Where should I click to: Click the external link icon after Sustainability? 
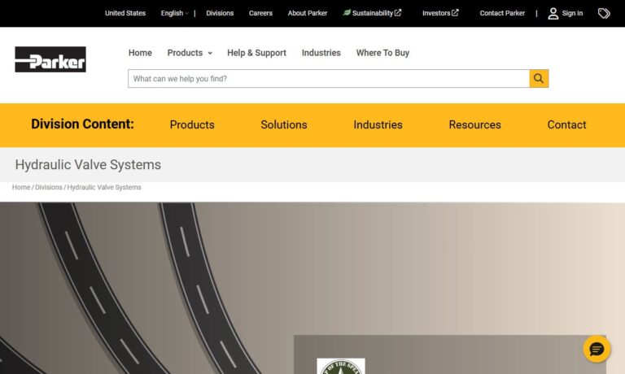pos(398,13)
